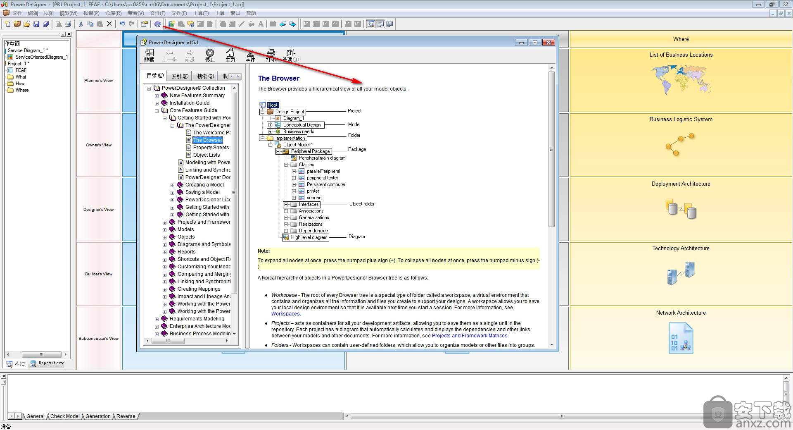Click the Business Logistic System node icon
Image resolution: width=793 pixels, height=430 pixels.
coord(680,144)
